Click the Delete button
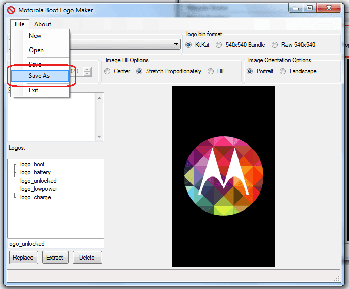 pyautogui.click(x=87, y=258)
